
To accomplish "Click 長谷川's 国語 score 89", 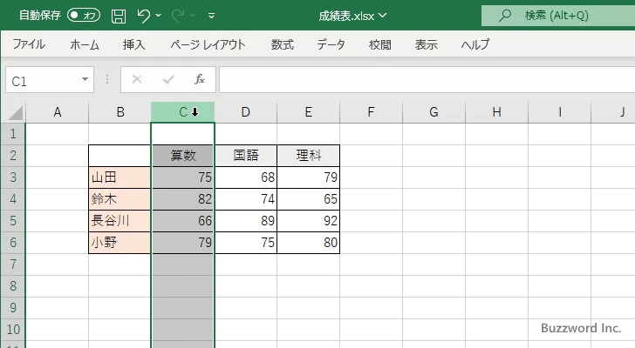I will [245, 221].
